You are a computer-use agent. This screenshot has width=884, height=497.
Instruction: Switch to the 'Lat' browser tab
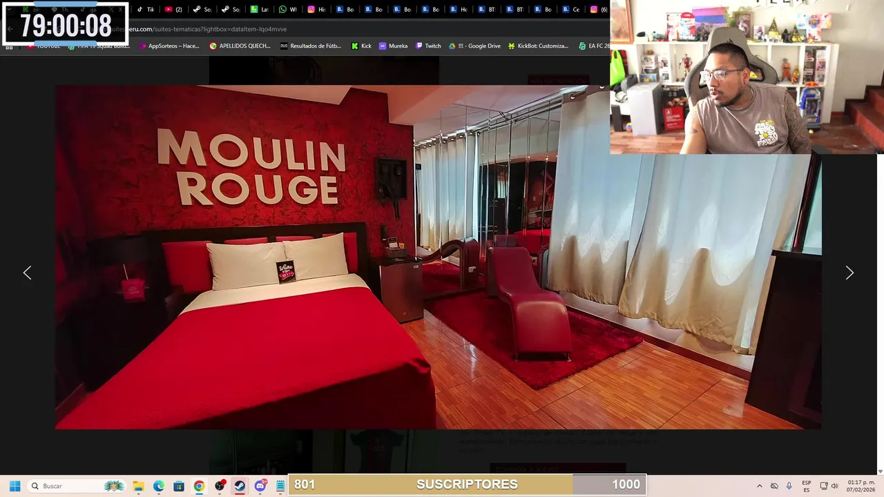tap(260, 10)
